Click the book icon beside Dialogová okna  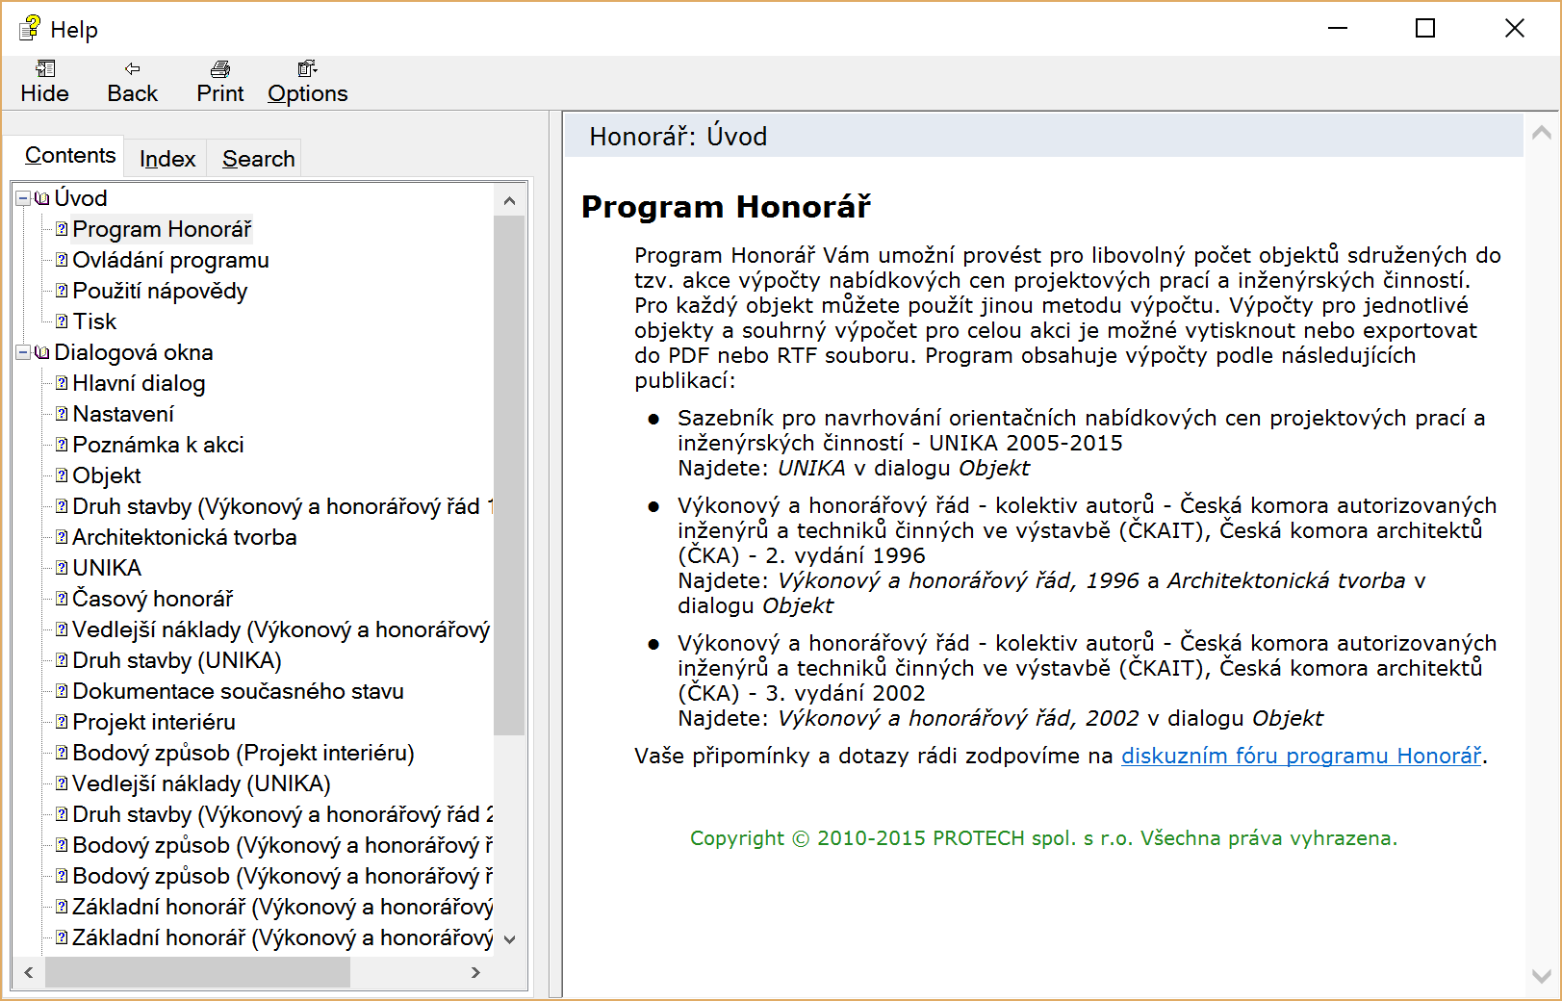(x=42, y=352)
